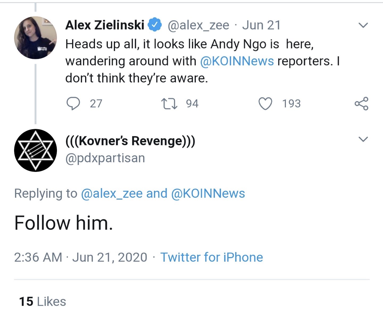383x320 pixels.
Task: Click the 2:36 AM · Jun 21, 2020 timestamp
Action: point(81,257)
